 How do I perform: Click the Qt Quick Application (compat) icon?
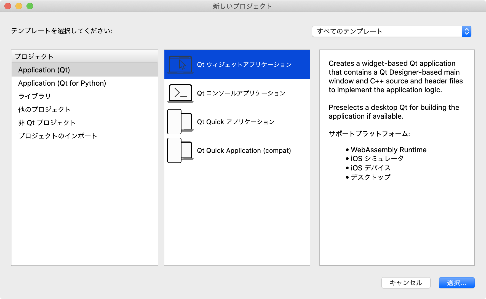click(x=180, y=150)
